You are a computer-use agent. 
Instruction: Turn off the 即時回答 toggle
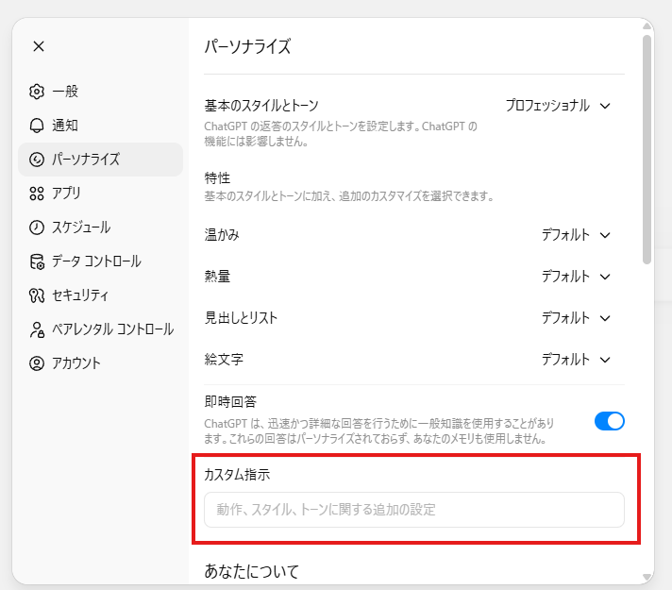click(x=610, y=421)
